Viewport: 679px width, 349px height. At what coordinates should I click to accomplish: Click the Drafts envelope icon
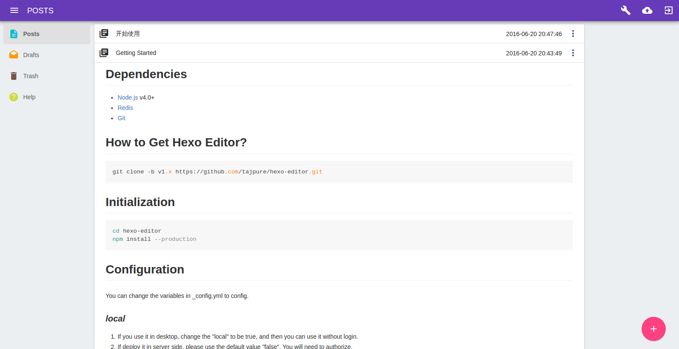point(14,55)
